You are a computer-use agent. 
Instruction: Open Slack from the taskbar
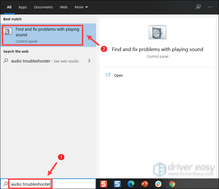click(158, 184)
